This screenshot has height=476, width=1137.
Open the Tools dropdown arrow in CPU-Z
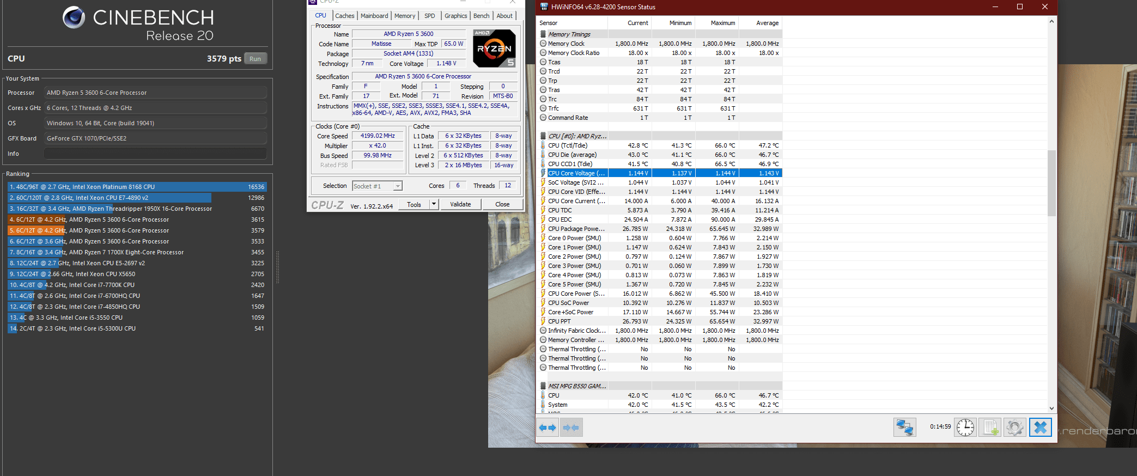coord(434,204)
